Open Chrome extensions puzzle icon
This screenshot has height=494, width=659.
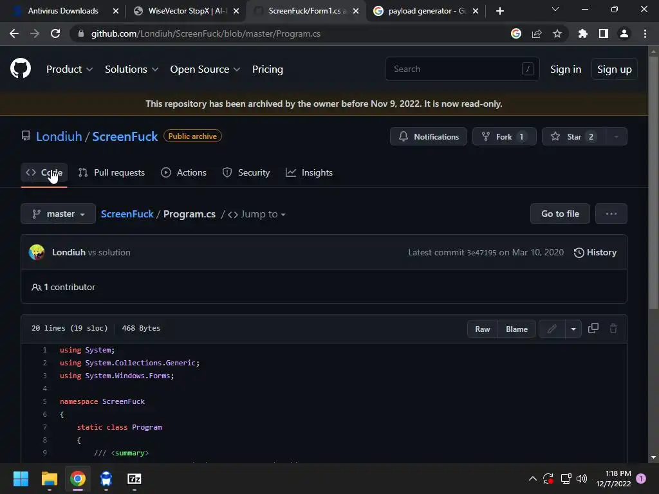(x=583, y=33)
